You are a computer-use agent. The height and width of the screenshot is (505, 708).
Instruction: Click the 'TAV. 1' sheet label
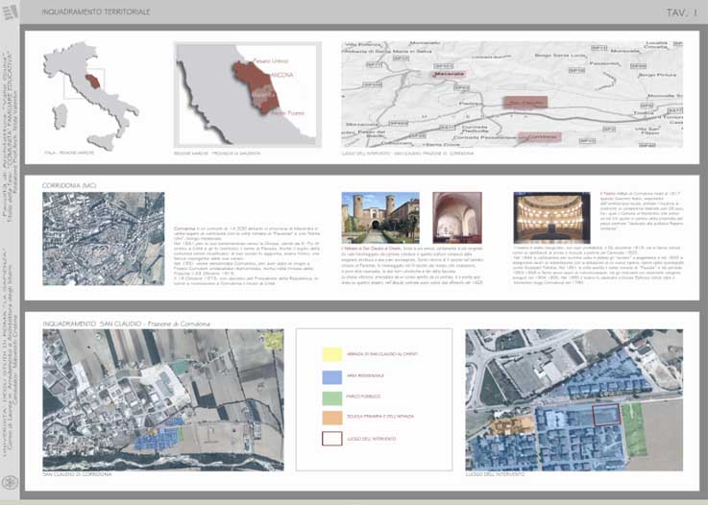681,12
